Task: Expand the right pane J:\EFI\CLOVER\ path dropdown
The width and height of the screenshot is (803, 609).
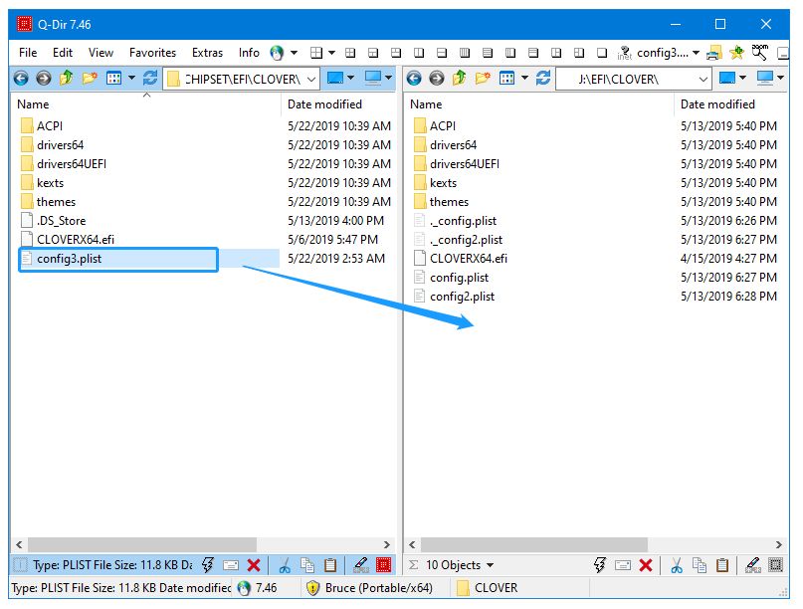Action: 703,79
